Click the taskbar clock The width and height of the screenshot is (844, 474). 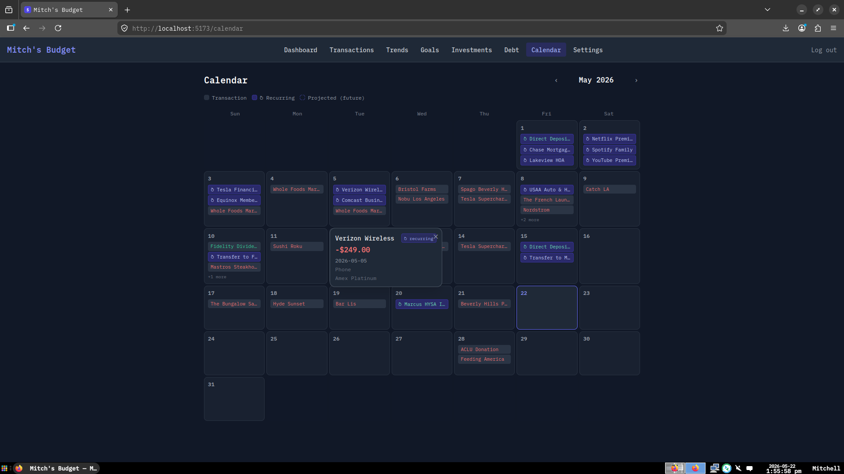pyautogui.click(x=783, y=468)
